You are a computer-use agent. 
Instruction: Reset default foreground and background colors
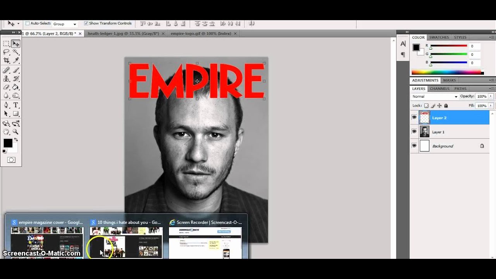click(x=4, y=151)
